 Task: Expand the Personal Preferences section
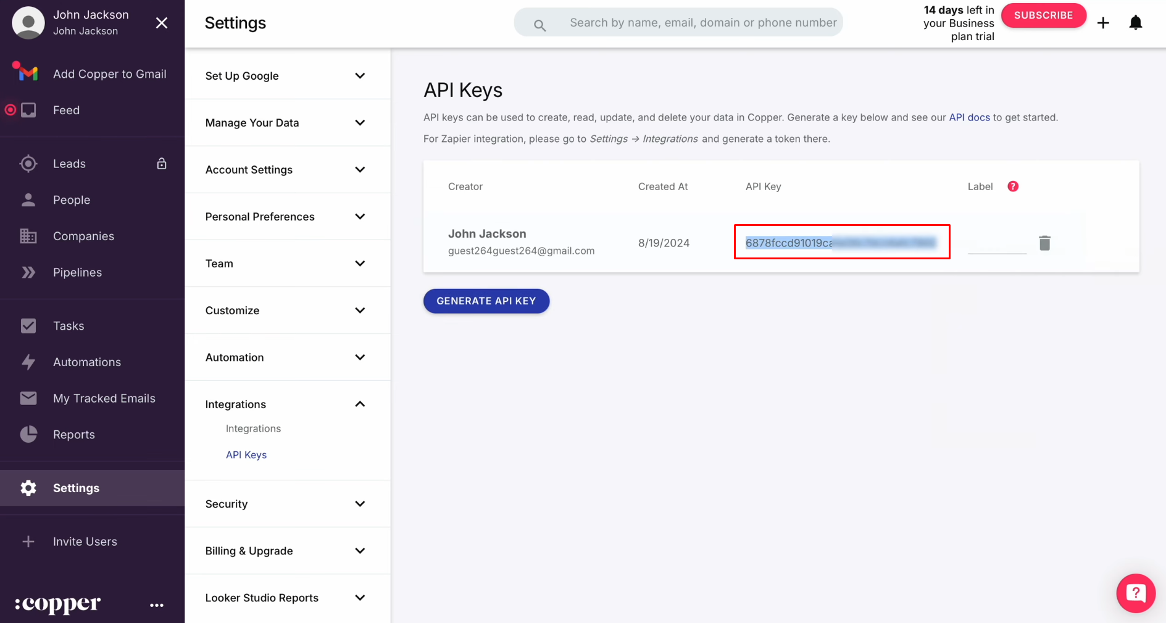(x=288, y=217)
